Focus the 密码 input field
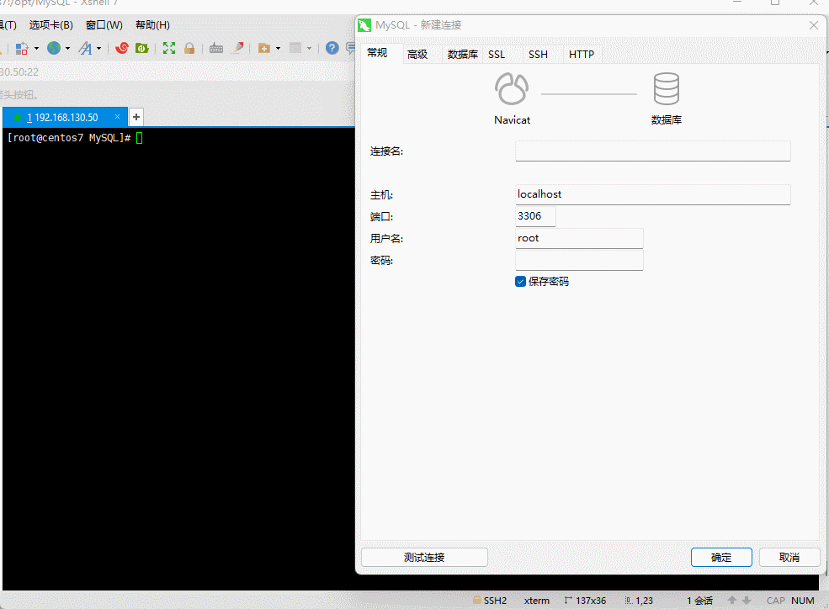The height and width of the screenshot is (609, 829). pos(579,261)
